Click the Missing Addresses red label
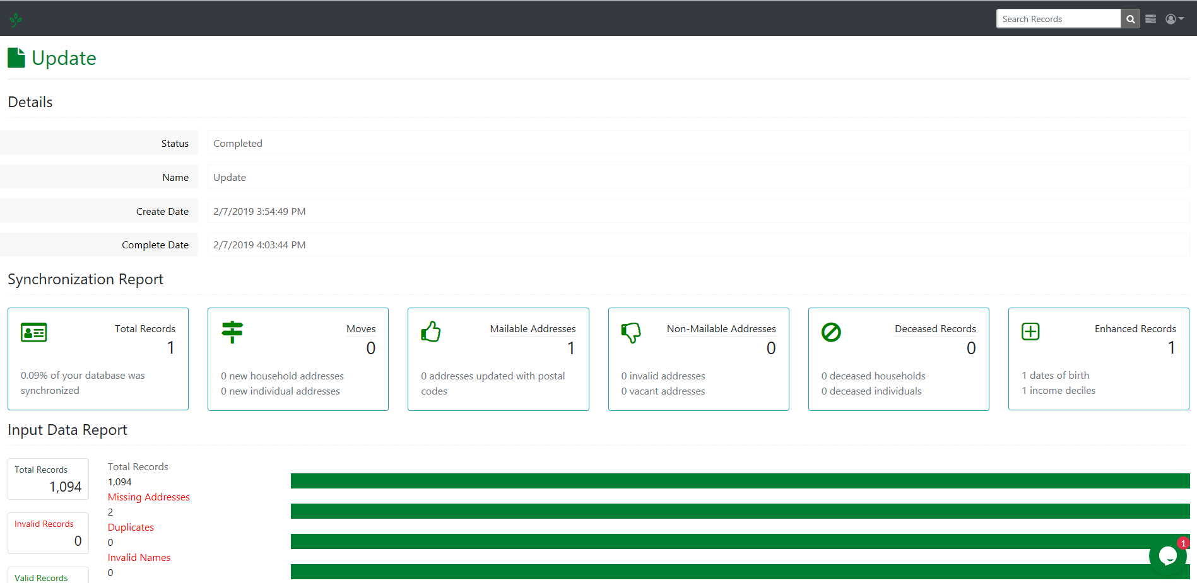The image size is (1197, 583). [148, 497]
